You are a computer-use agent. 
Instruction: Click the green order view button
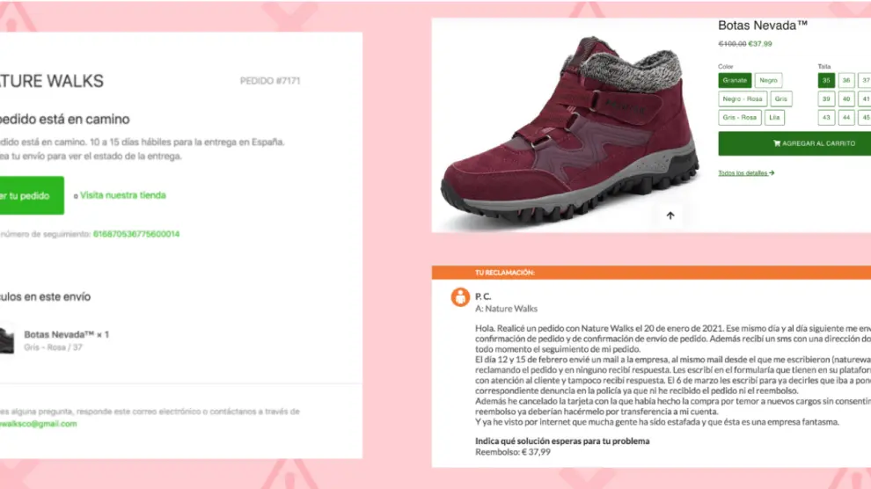coord(32,195)
